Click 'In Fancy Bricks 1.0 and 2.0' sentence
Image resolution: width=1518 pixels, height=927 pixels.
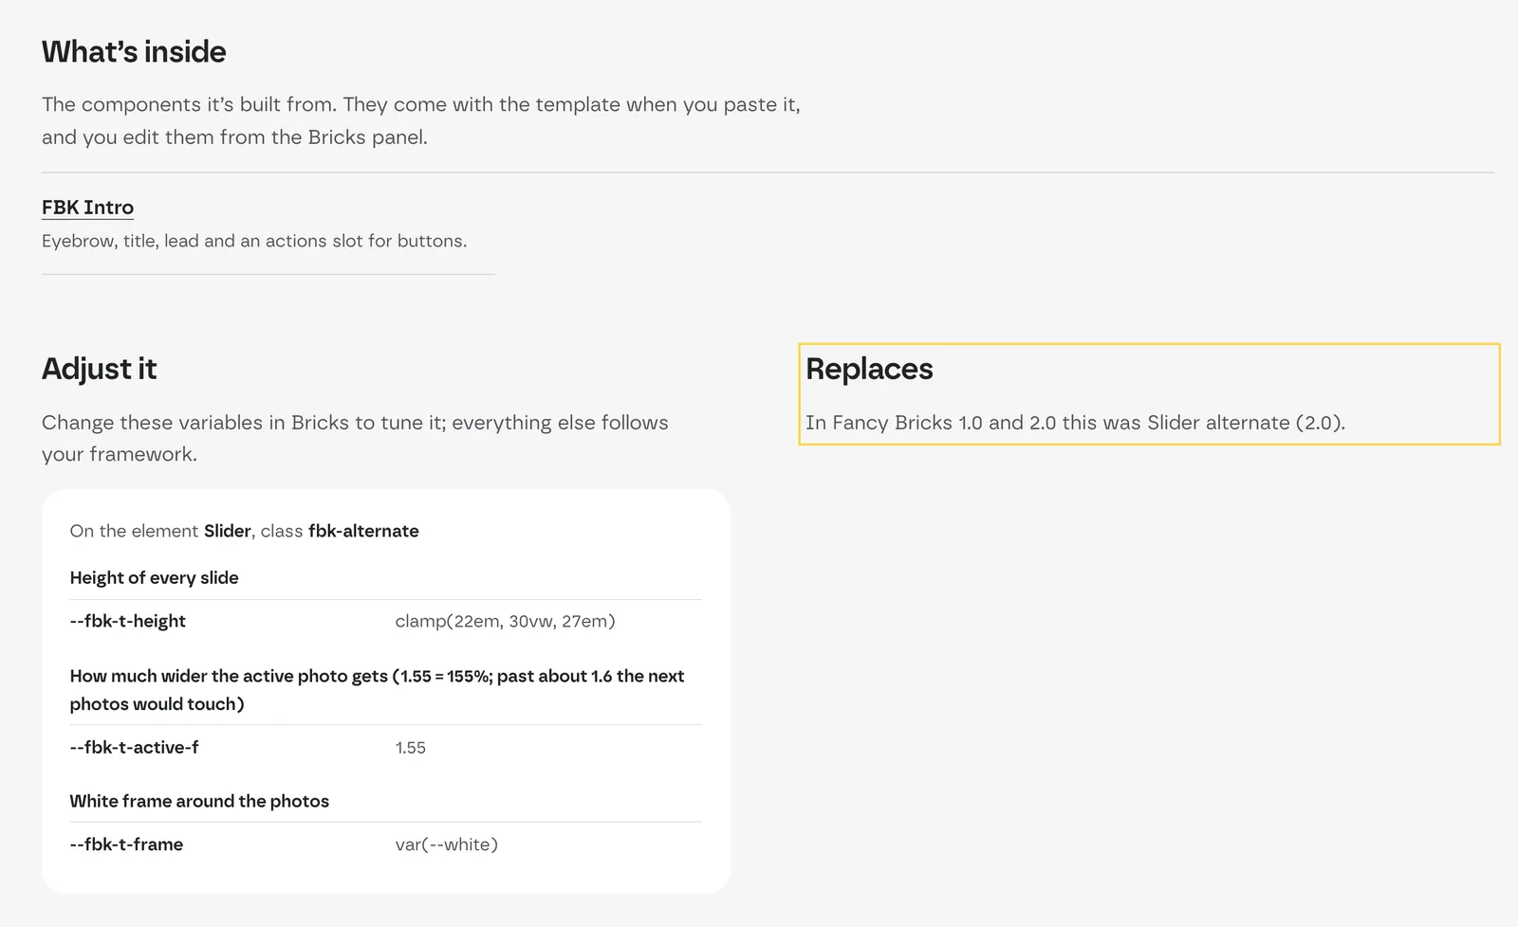coord(1075,422)
